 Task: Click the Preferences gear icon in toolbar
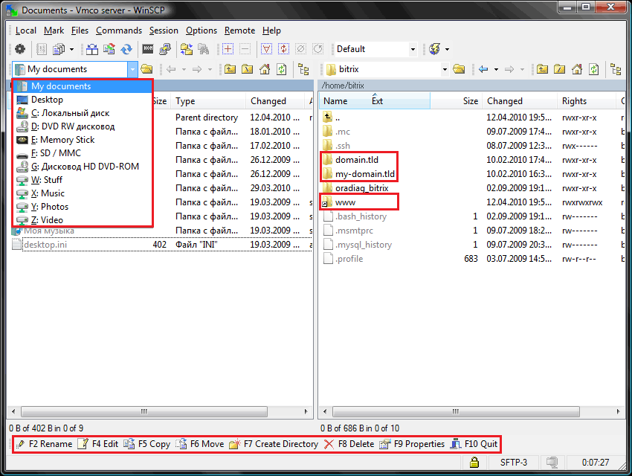click(20, 49)
